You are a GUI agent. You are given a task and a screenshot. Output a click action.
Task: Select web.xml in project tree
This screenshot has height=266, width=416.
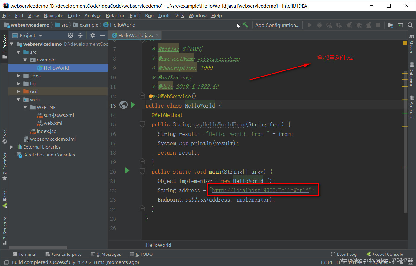pyautogui.click(x=49, y=123)
